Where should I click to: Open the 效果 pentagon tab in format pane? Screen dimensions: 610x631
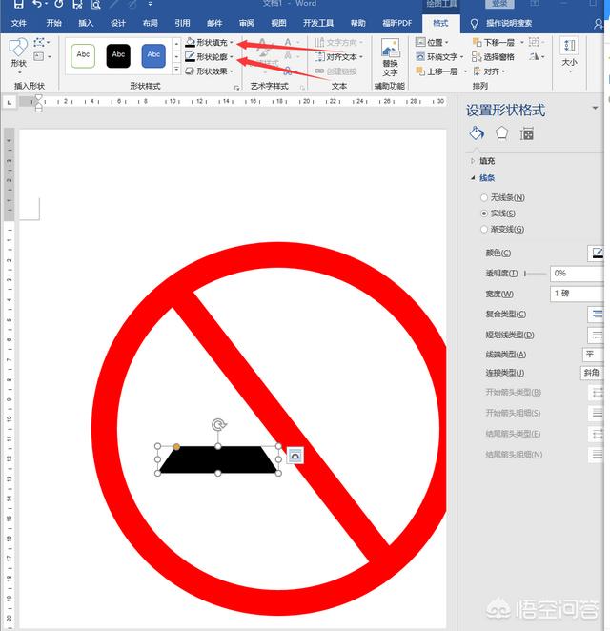coord(501,133)
